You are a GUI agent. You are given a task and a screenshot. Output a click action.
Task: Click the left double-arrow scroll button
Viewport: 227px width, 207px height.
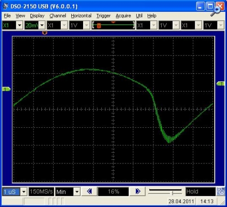(89, 192)
